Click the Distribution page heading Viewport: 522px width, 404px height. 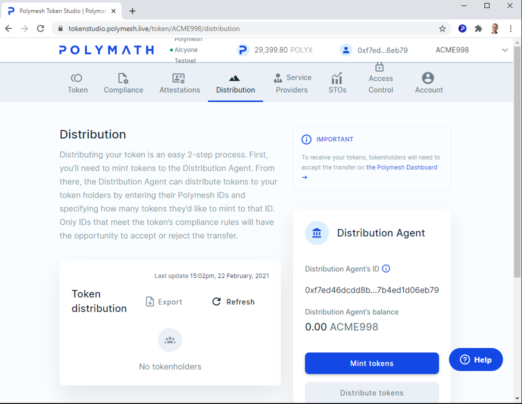point(93,134)
